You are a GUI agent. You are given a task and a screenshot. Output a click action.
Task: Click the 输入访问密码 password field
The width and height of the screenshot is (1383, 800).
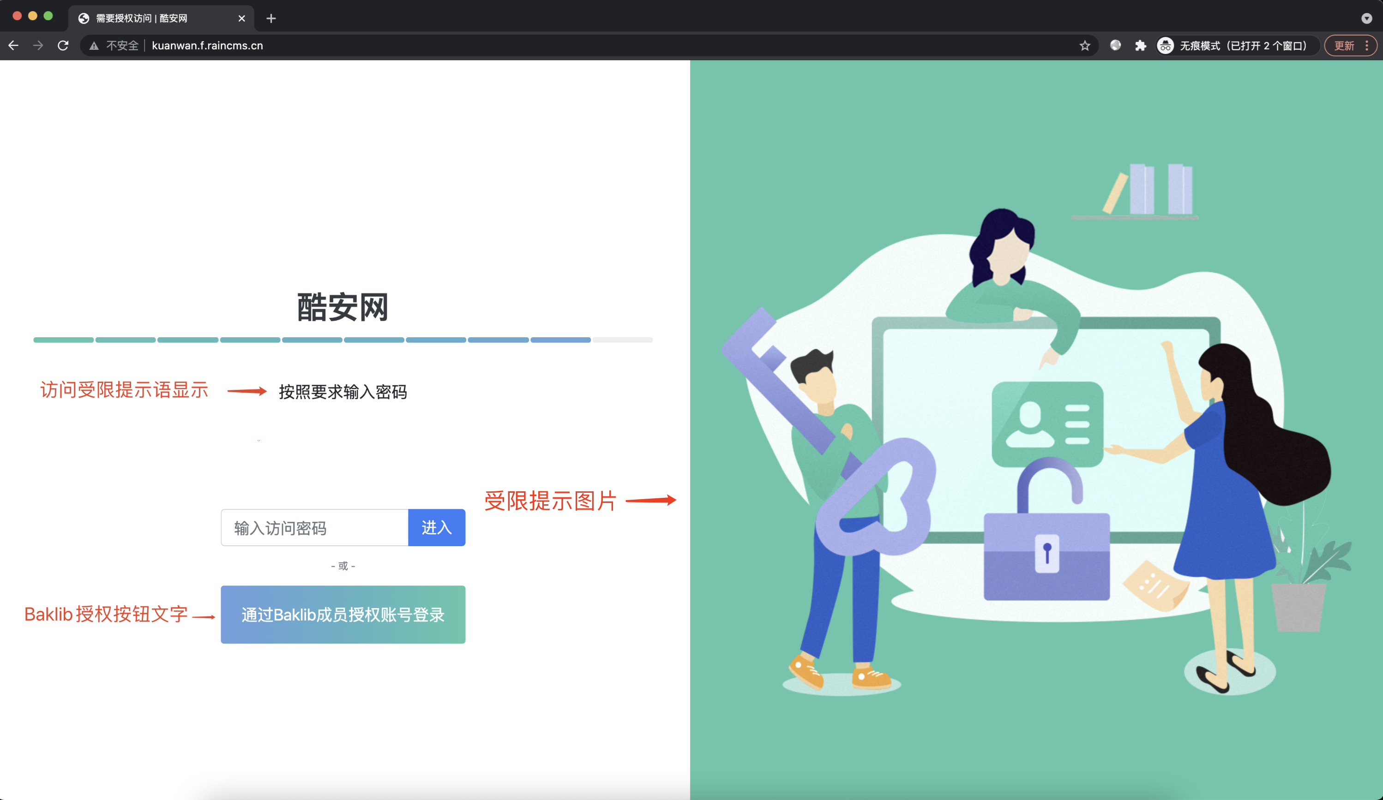pos(314,527)
